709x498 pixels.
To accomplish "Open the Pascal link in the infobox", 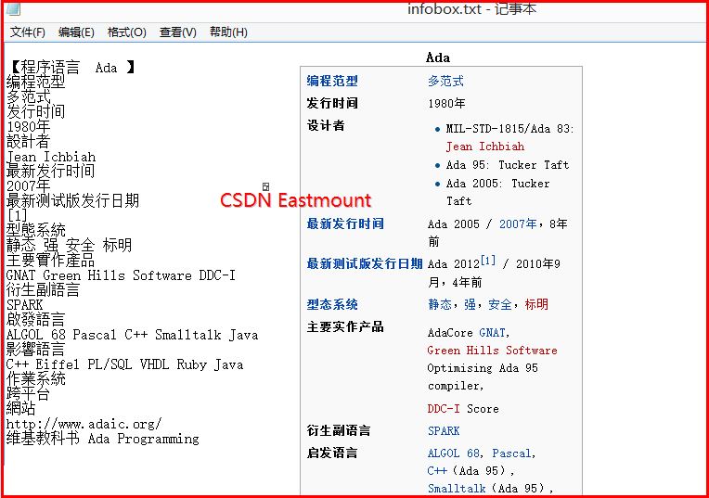I will (511, 453).
